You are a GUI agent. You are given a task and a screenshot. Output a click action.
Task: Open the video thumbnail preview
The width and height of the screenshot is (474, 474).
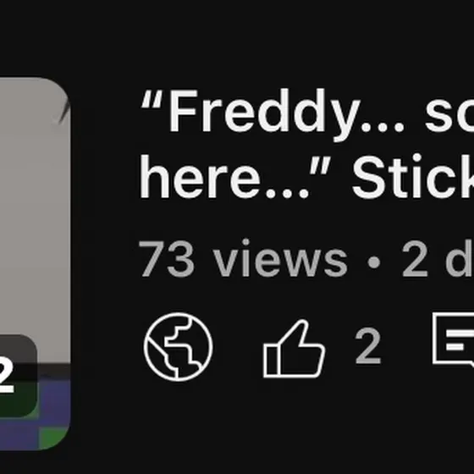[35, 263]
